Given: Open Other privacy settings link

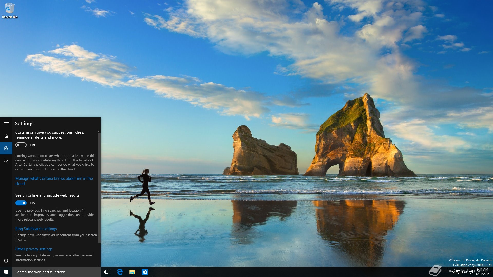Looking at the screenshot, I should [34, 249].
